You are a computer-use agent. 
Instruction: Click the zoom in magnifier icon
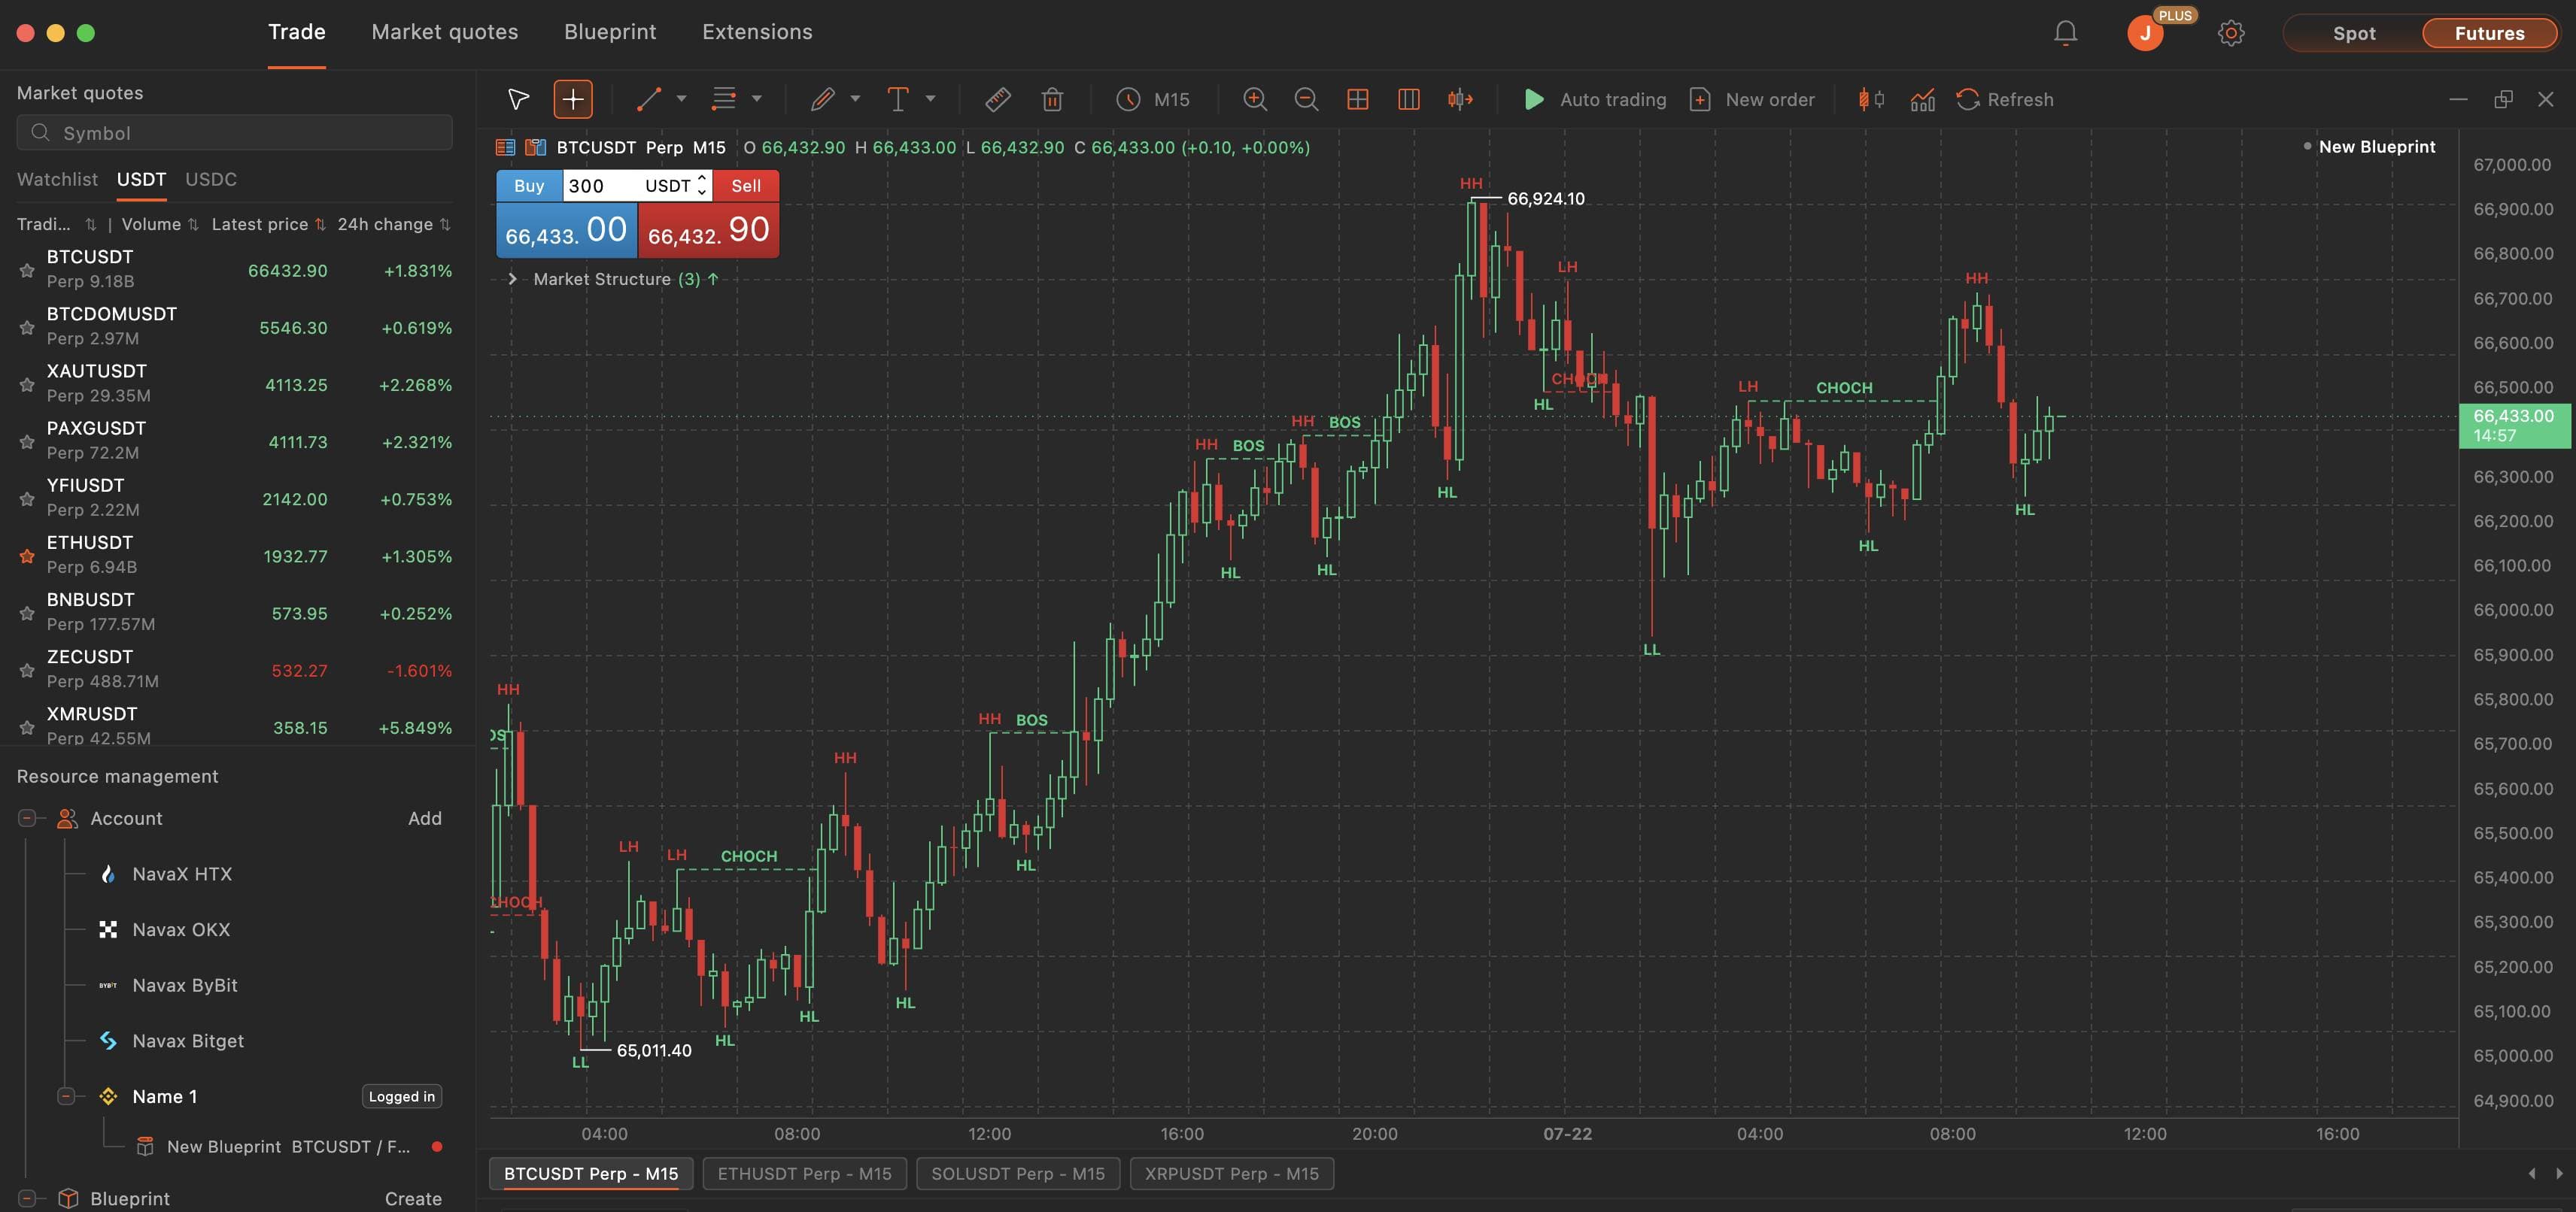[x=1254, y=99]
